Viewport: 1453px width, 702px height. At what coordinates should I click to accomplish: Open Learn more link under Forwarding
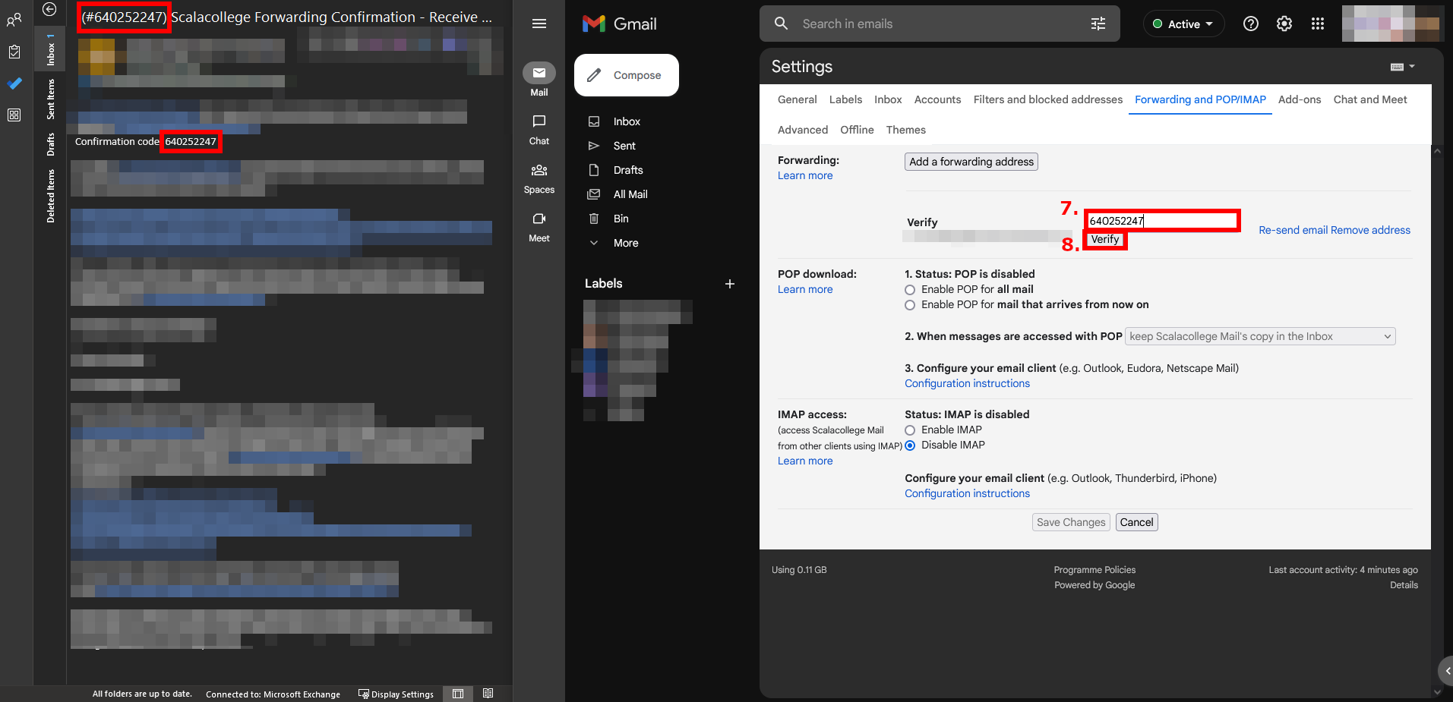[x=805, y=175]
